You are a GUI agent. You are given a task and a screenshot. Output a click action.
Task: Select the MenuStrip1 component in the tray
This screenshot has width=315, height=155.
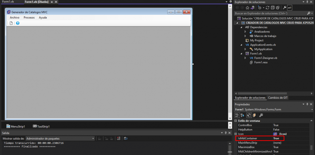(x=15, y=126)
